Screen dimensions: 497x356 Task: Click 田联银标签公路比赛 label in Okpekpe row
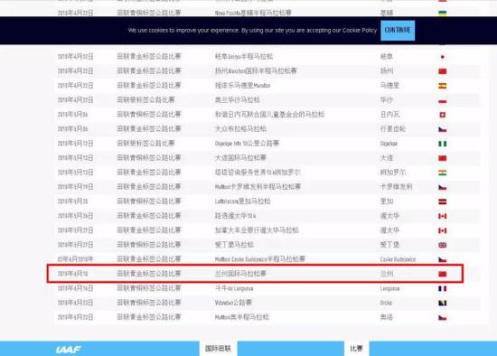pyautogui.click(x=145, y=144)
